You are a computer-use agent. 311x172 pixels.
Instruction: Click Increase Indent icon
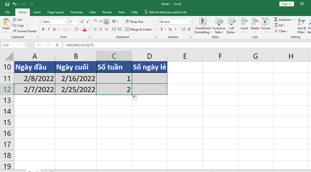(x=120, y=29)
